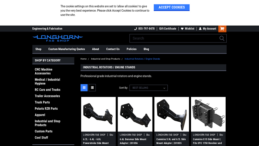259x146 pixels.
Task: Open Cummins 5.9L and 6.7L adapter image
Action: (x=172, y=114)
